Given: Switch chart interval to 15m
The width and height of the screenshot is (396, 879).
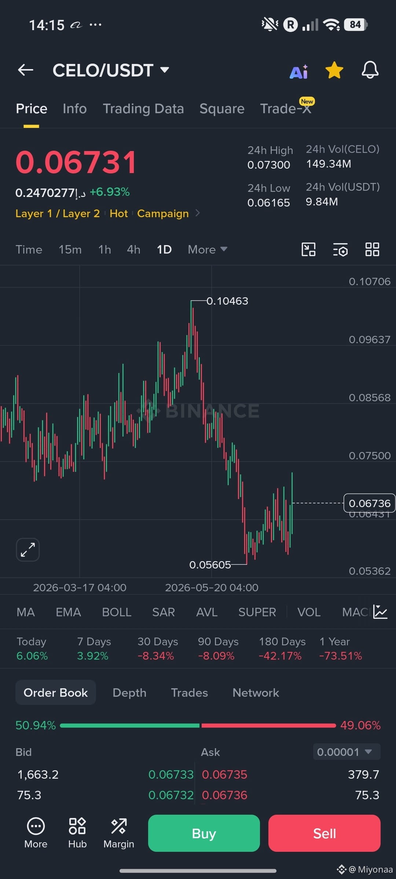Looking at the screenshot, I should [70, 250].
